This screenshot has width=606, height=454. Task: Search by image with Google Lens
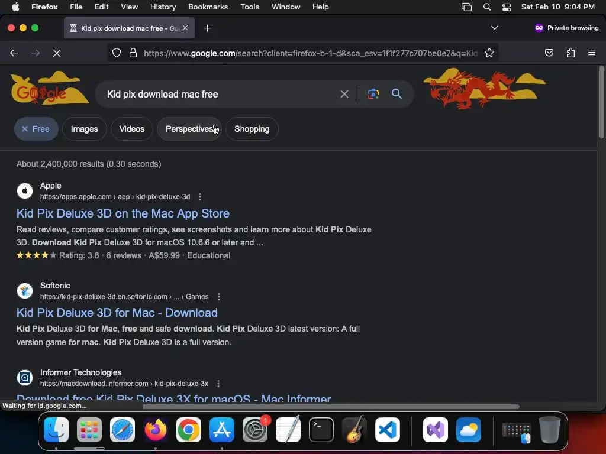coord(373,94)
